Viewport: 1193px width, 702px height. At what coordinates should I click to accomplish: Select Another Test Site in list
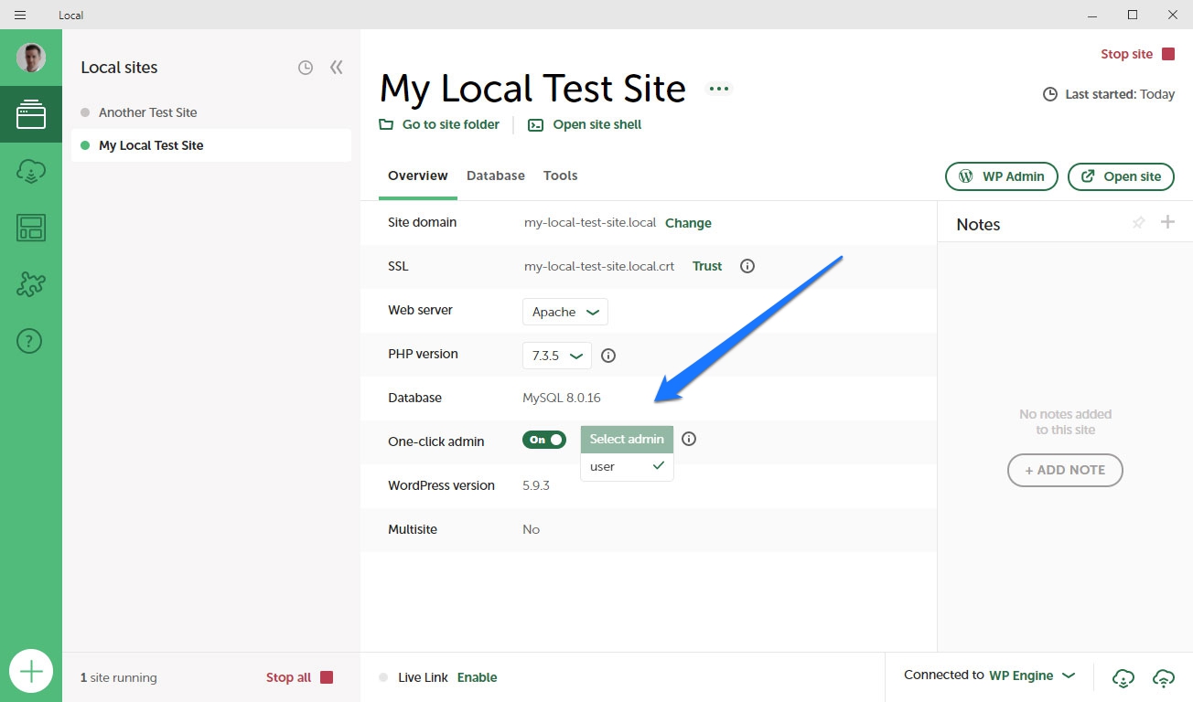tap(211, 112)
